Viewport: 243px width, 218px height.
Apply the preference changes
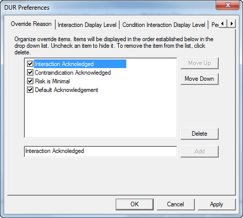pyautogui.click(x=217, y=204)
